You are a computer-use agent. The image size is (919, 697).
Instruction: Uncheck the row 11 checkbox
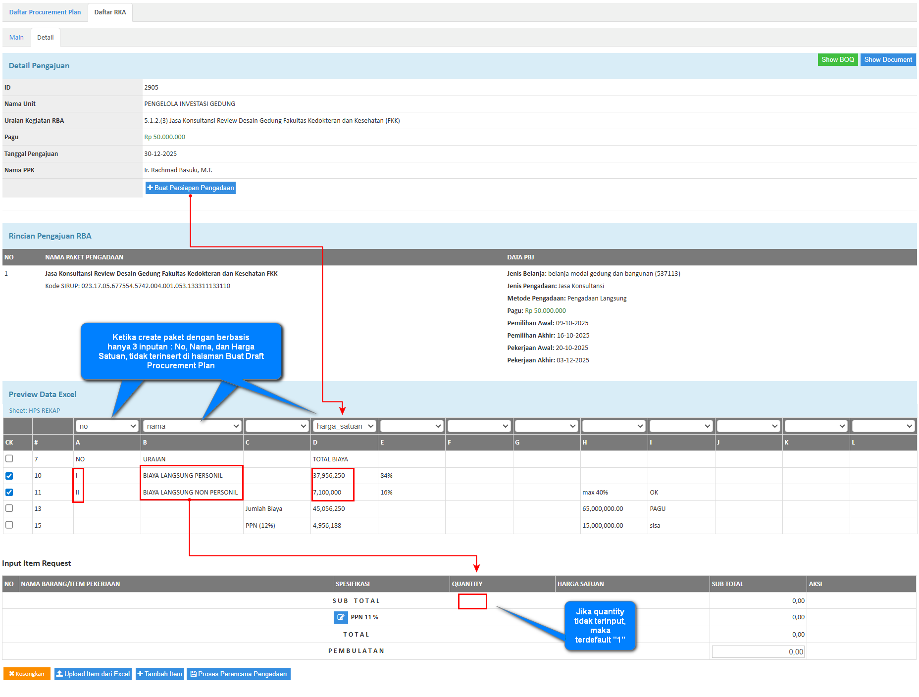9,493
